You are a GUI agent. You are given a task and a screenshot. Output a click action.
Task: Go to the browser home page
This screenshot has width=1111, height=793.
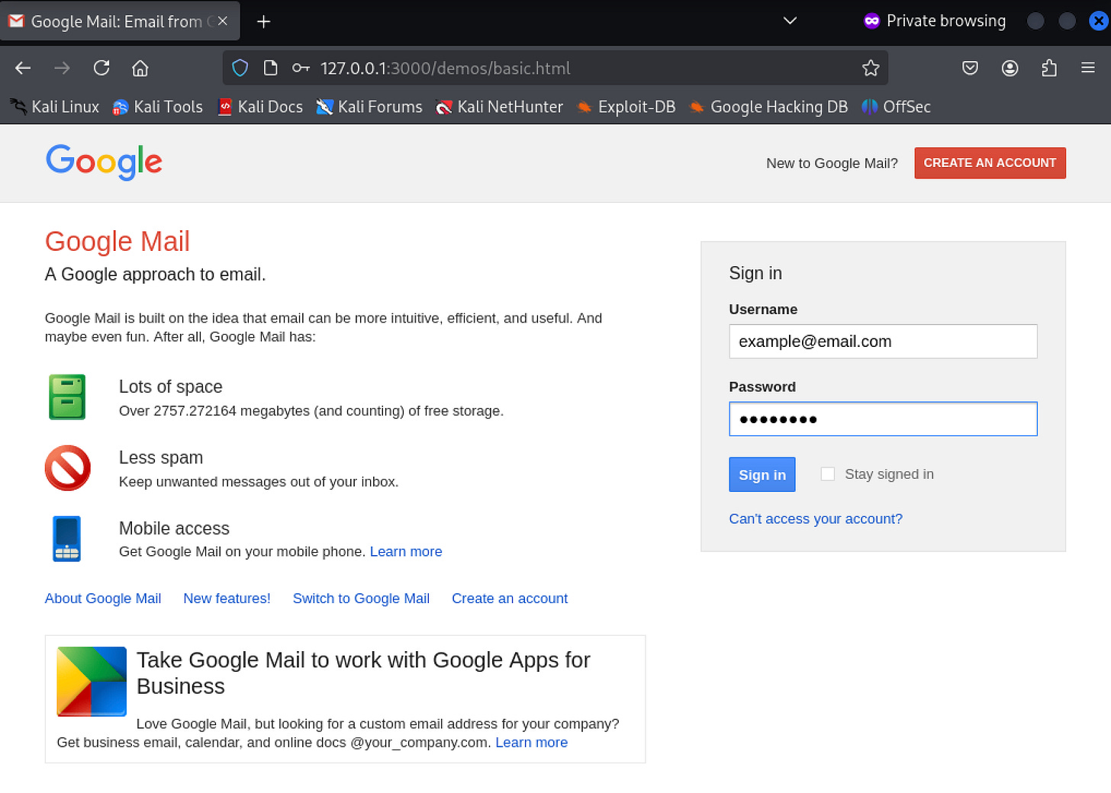140,68
